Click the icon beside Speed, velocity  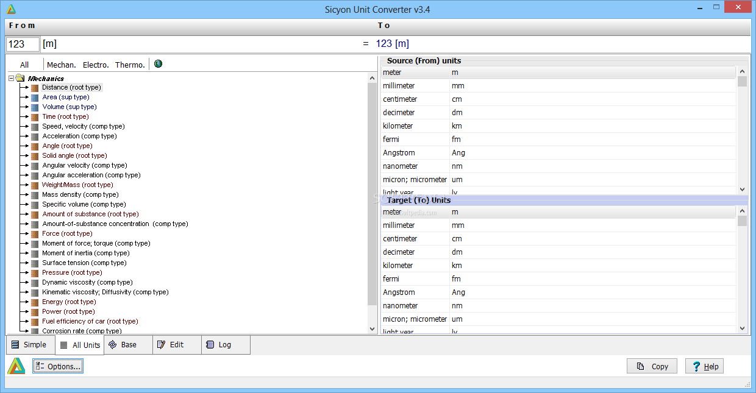[x=35, y=127]
